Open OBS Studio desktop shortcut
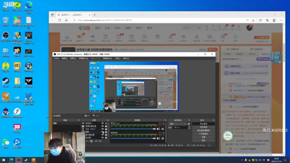290x163 pixels. (6, 37)
